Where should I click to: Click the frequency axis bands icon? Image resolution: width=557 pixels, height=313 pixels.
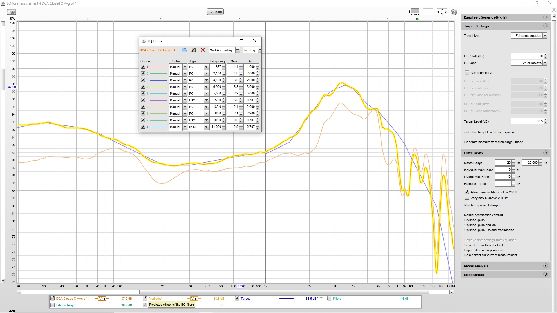click(428, 12)
